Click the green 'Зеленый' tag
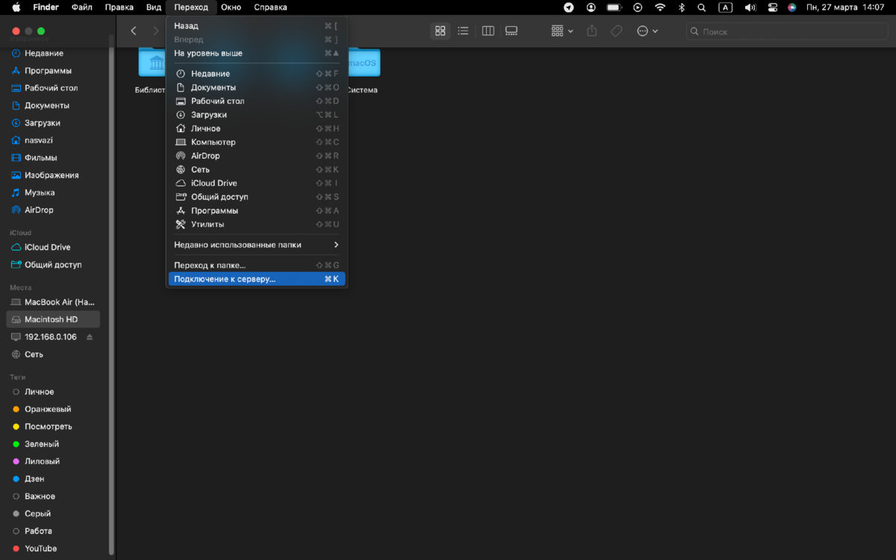896x560 pixels. (52, 444)
